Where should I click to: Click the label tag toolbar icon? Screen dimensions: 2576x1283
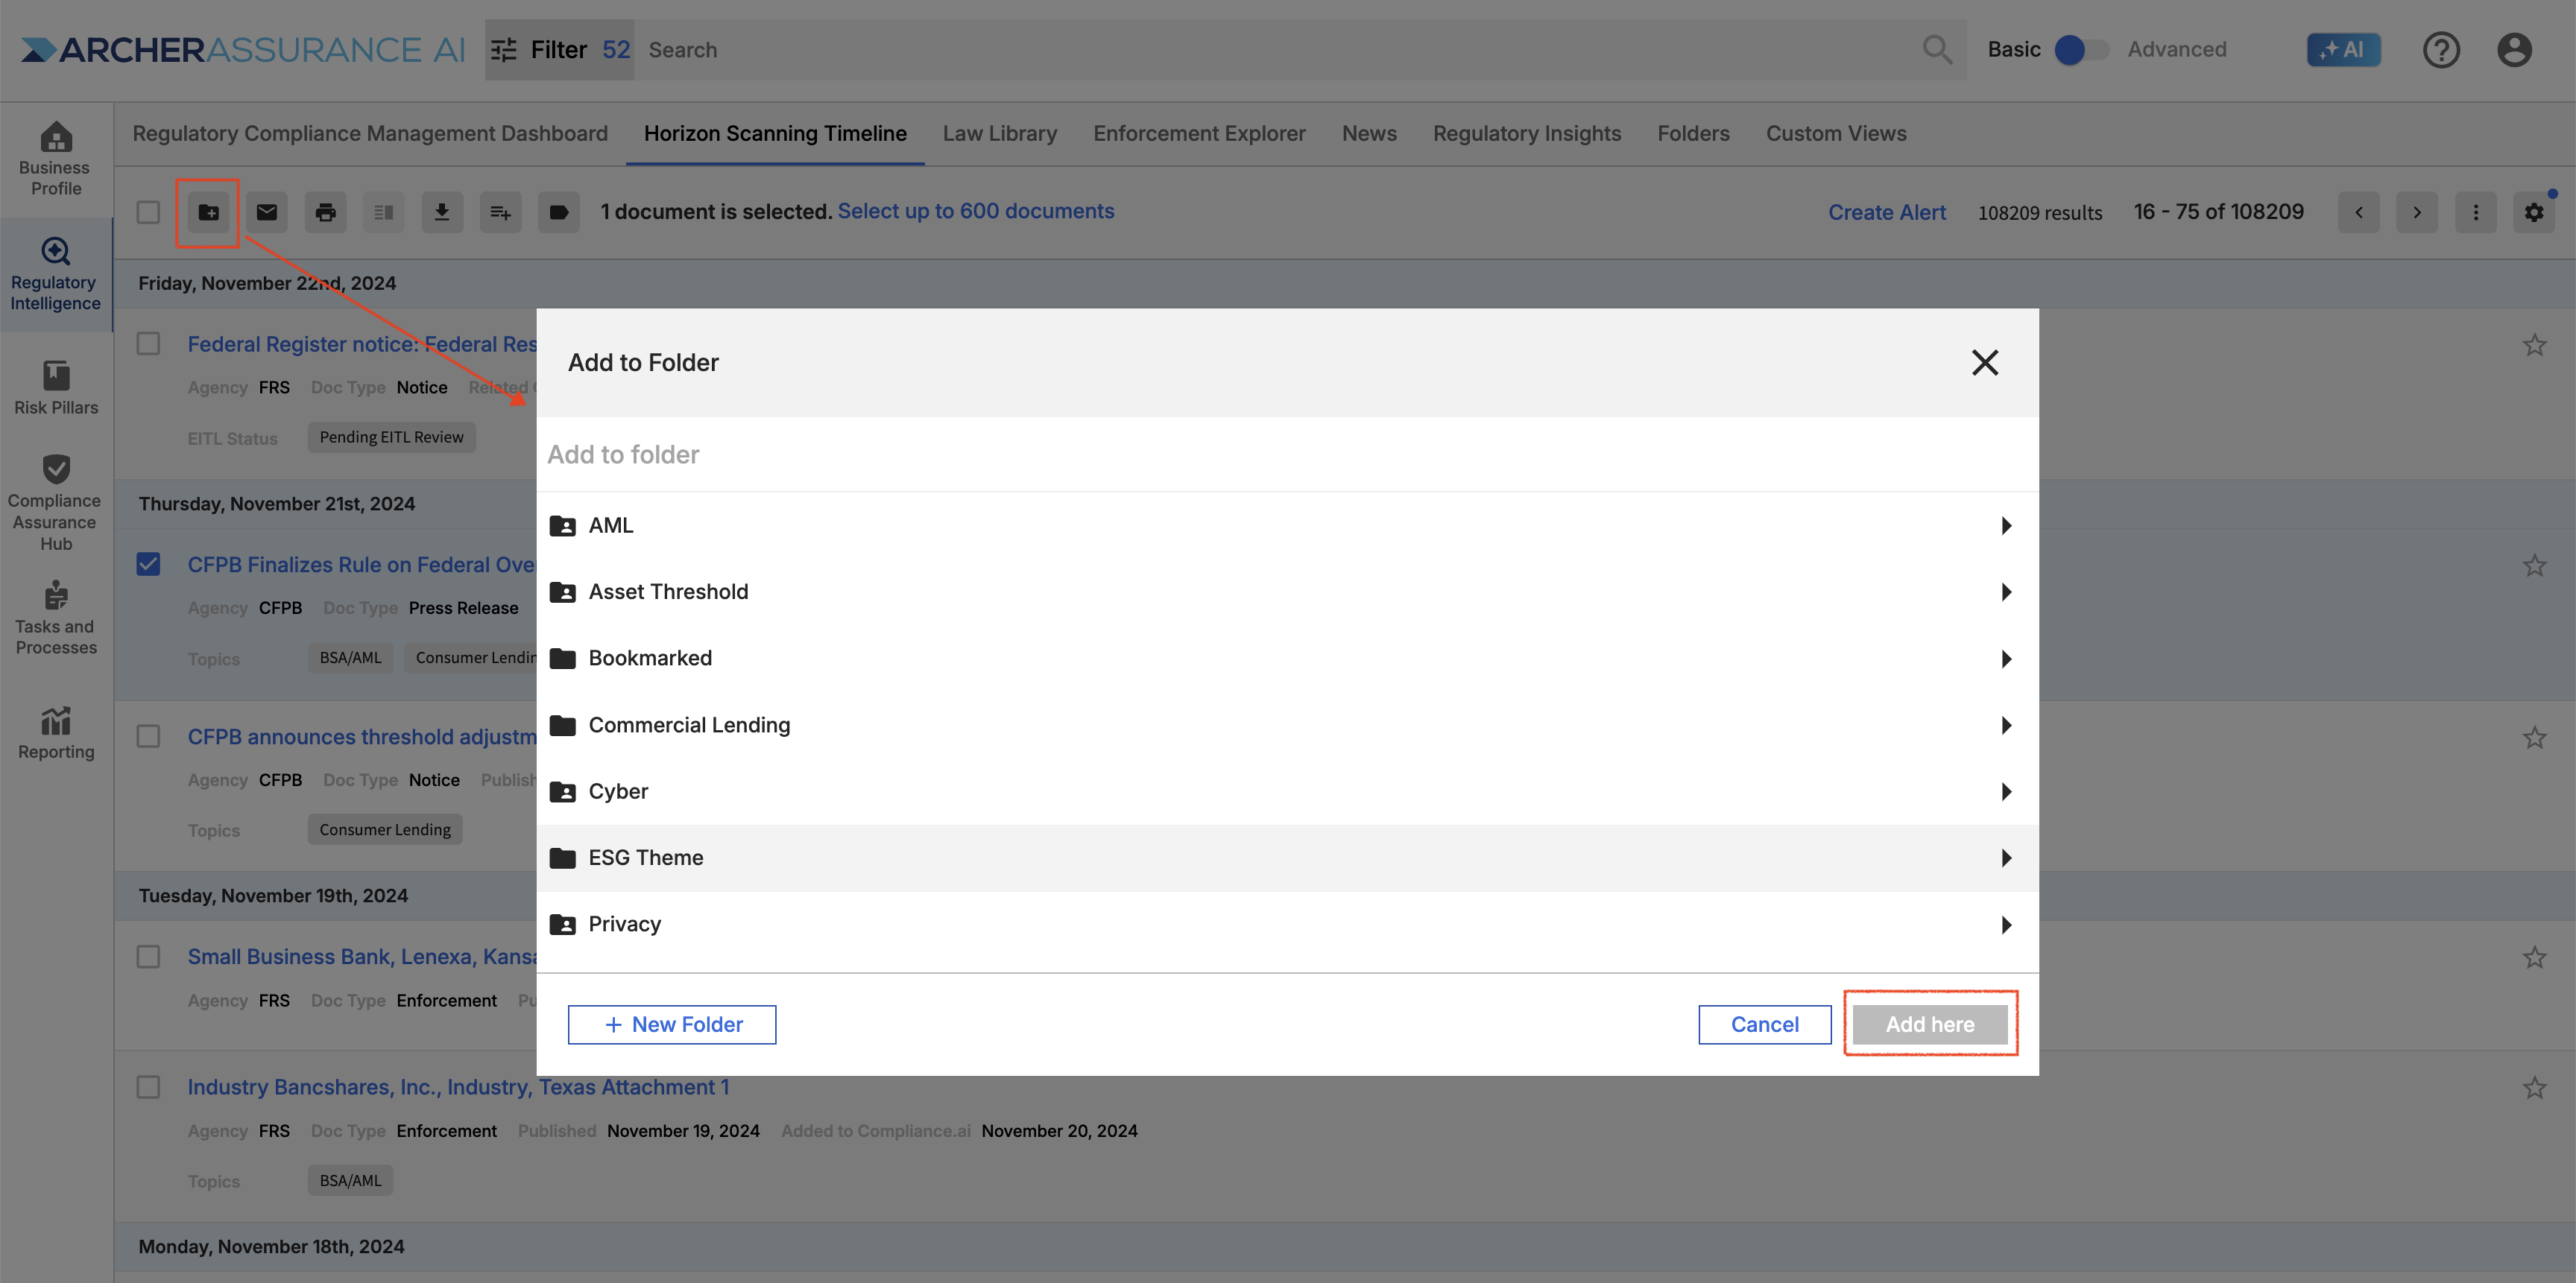pyautogui.click(x=559, y=212)
